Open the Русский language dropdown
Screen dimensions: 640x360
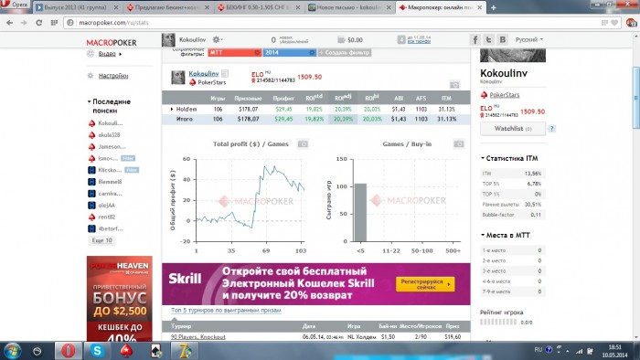pyautogui.click(x=529, y=39)
